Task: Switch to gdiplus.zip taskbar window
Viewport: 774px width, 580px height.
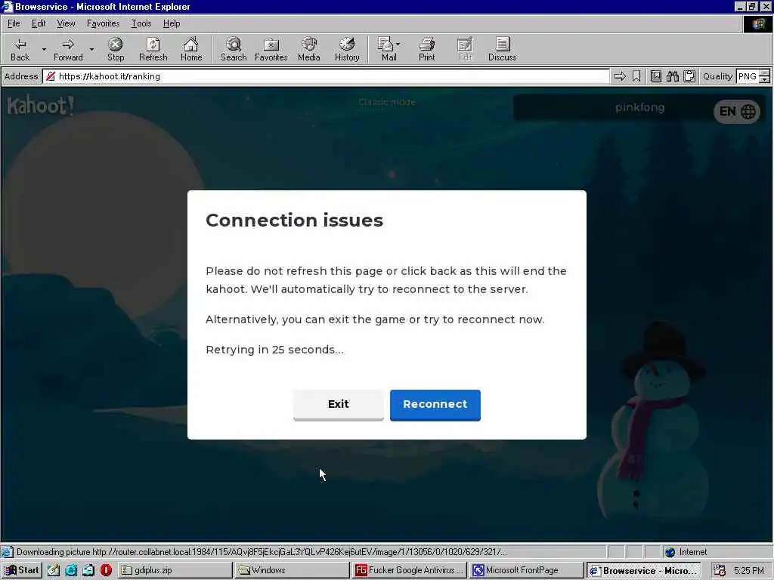Action: (x=175, y=570)
